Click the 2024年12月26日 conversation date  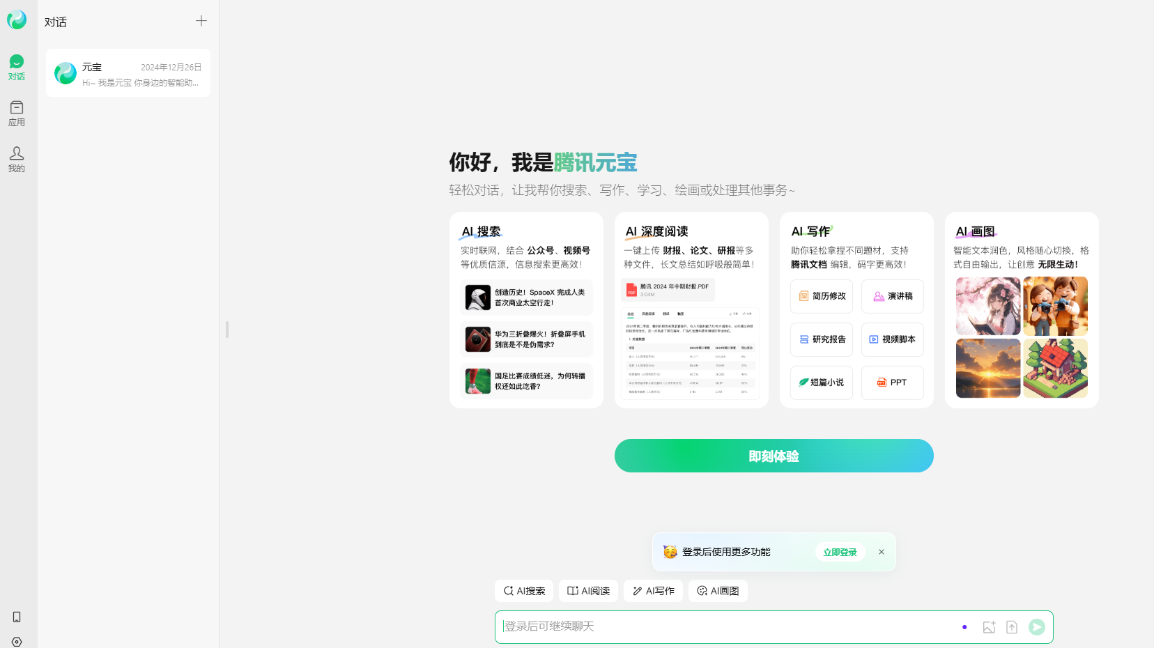click(x=171, y=68)
